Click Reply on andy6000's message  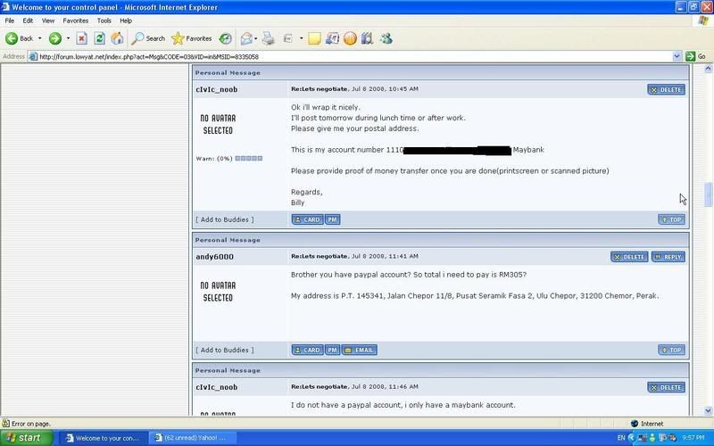pyautogui.click(x=668, y=257)
